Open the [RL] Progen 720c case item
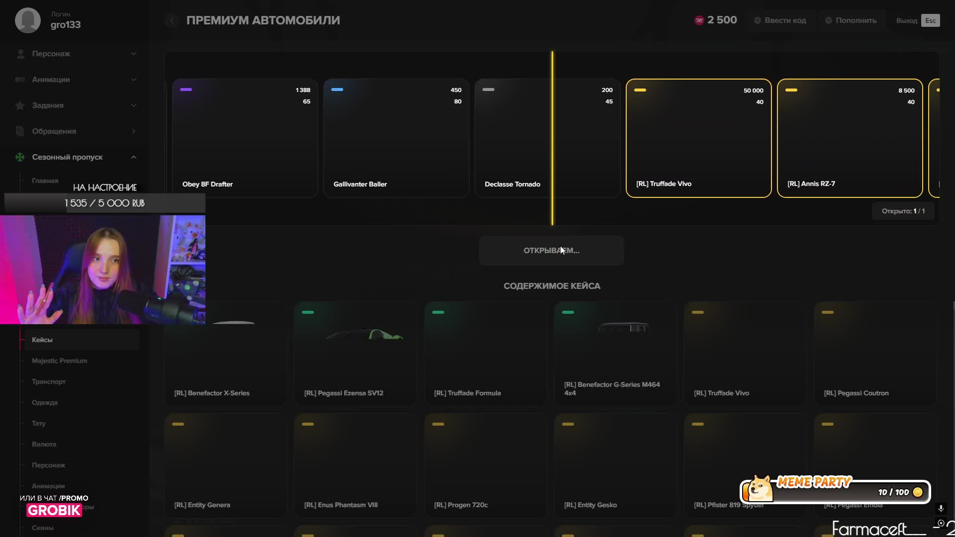The width and height of the screenshot is (955, 537). (485, 465)
